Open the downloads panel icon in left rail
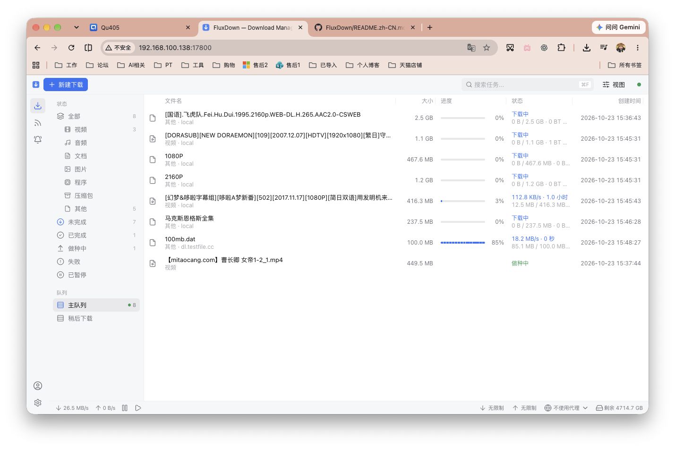 click(x=38, y=106)
